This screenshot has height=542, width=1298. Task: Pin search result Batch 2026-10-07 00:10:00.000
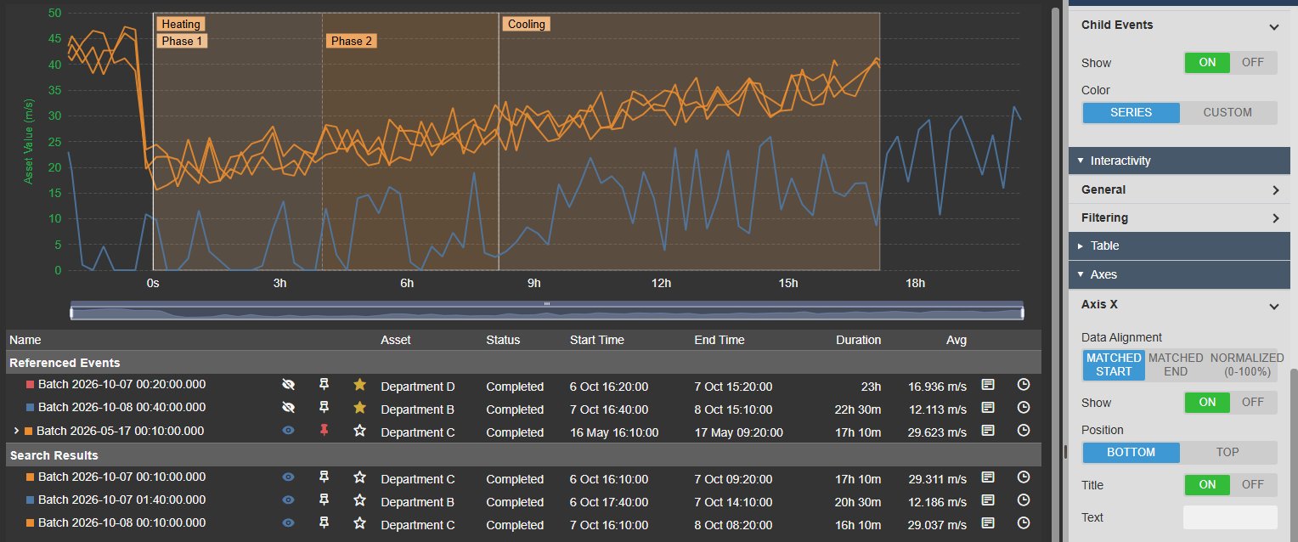coord(324,477)
